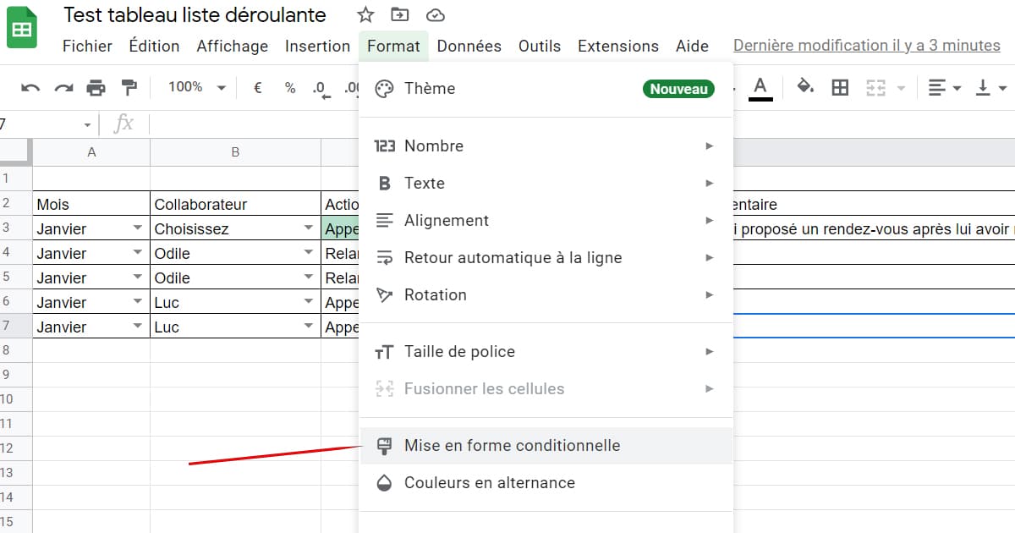Open dropdown arrow of Luc in row 7

309,327
